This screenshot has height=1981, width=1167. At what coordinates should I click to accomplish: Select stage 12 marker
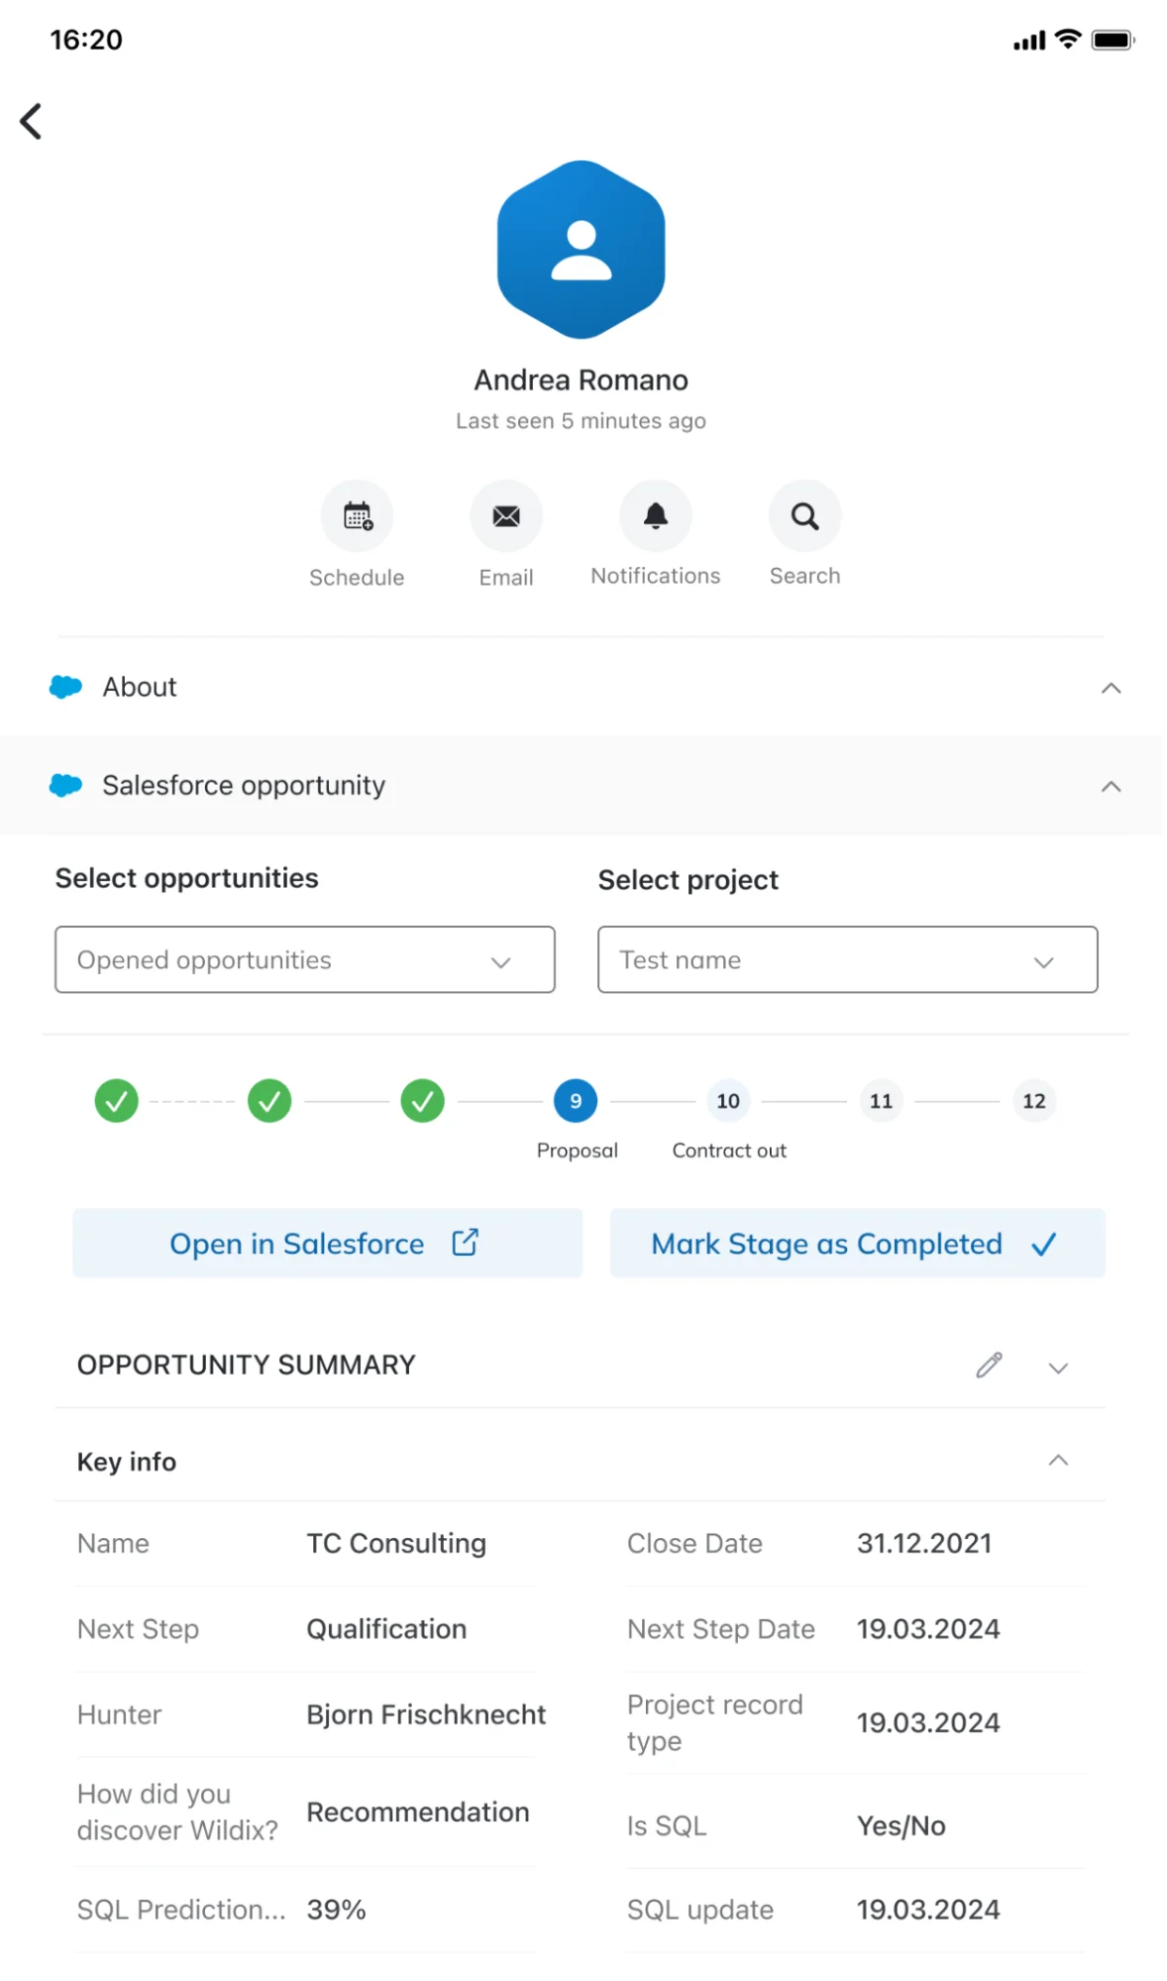click(x=1034, y=1101)
